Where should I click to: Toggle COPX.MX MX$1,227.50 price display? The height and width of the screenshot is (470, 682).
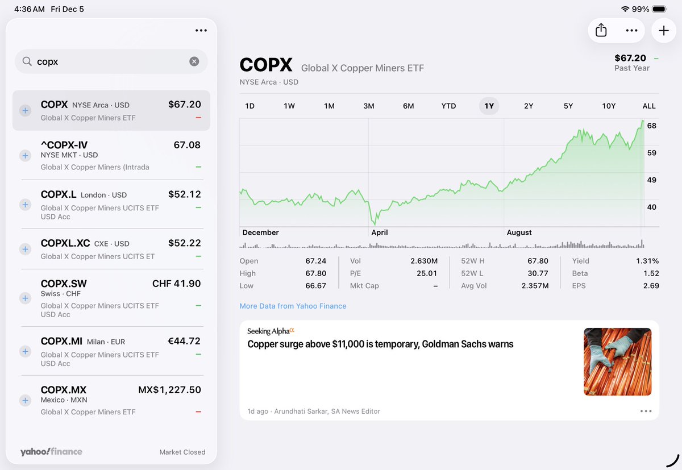[169, 390]
